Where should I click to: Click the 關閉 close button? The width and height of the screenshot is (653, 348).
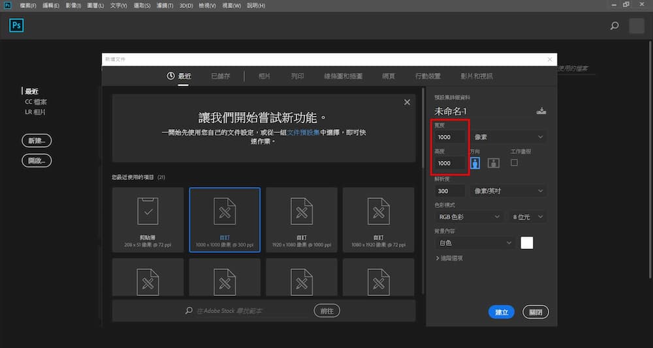535,312
